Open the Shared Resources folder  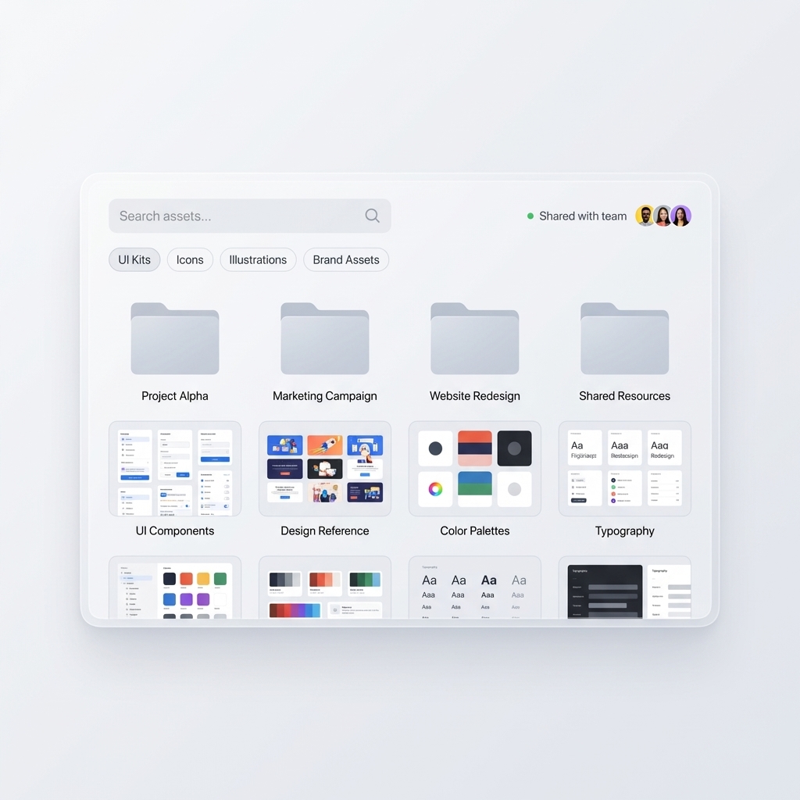[624, 338]
